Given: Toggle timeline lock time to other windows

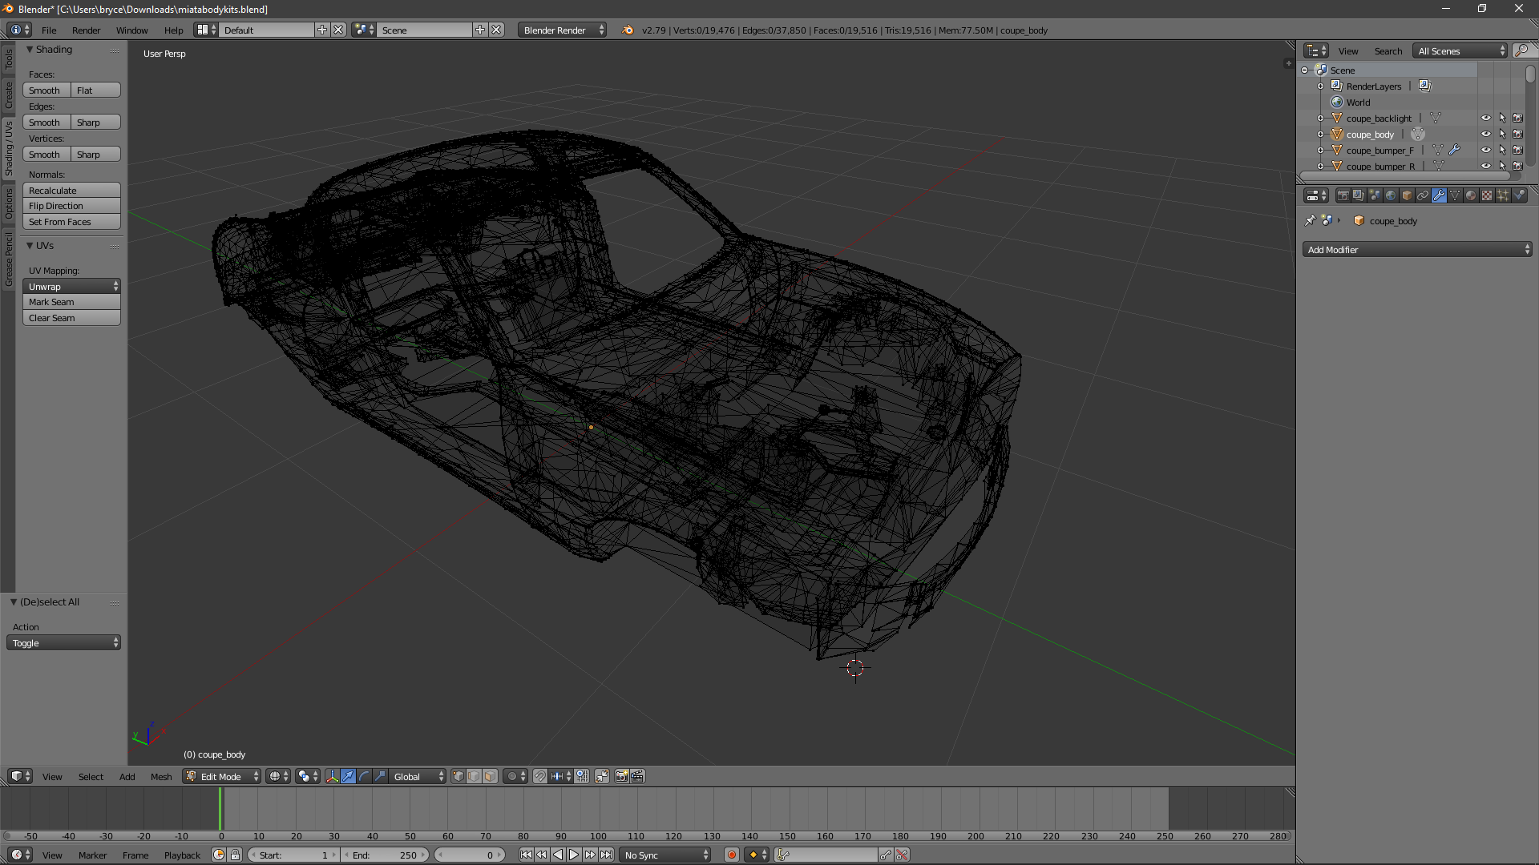Looking at the screenshot, I should pyautogui.click(x=235, y=855).
